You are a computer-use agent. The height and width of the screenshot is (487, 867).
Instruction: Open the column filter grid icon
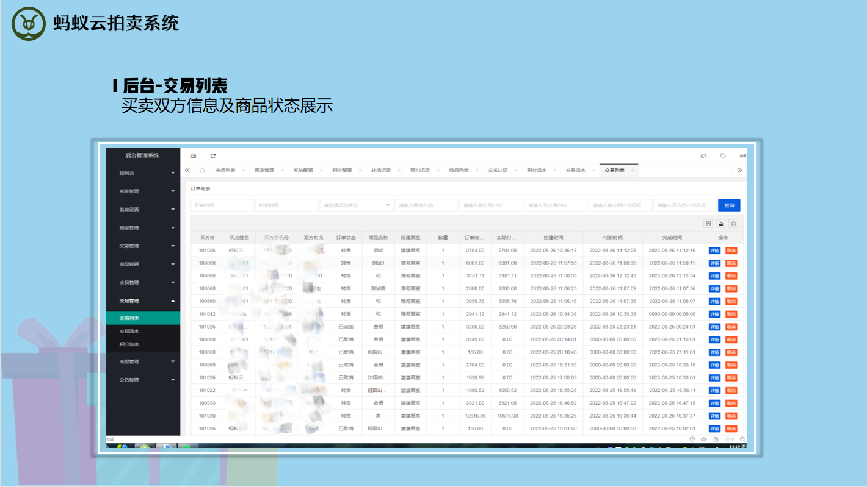click(x=708, y=224)
